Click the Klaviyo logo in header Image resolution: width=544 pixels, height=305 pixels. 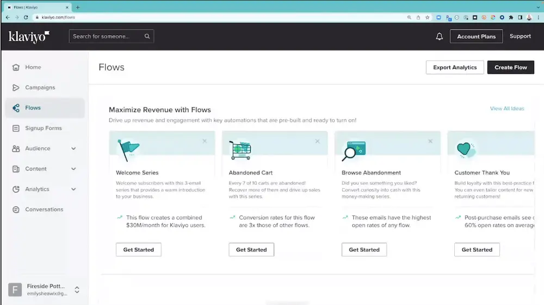29,36
